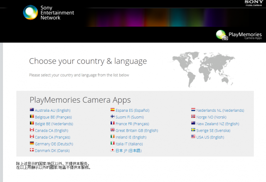Screen dimensions: 266x182
Task: Select New Zealand NZ (English) link
Action: pos(218,124)
